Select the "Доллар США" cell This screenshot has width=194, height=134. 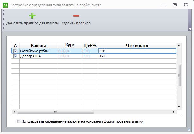(x=39, y=56)
